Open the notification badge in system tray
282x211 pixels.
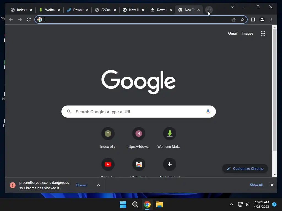click(x=274, y=204)
